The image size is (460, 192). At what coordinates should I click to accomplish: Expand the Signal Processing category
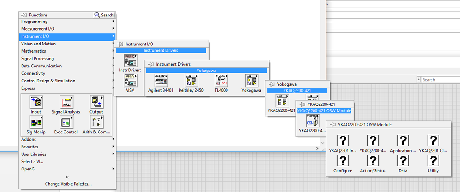tap(68, 59)
